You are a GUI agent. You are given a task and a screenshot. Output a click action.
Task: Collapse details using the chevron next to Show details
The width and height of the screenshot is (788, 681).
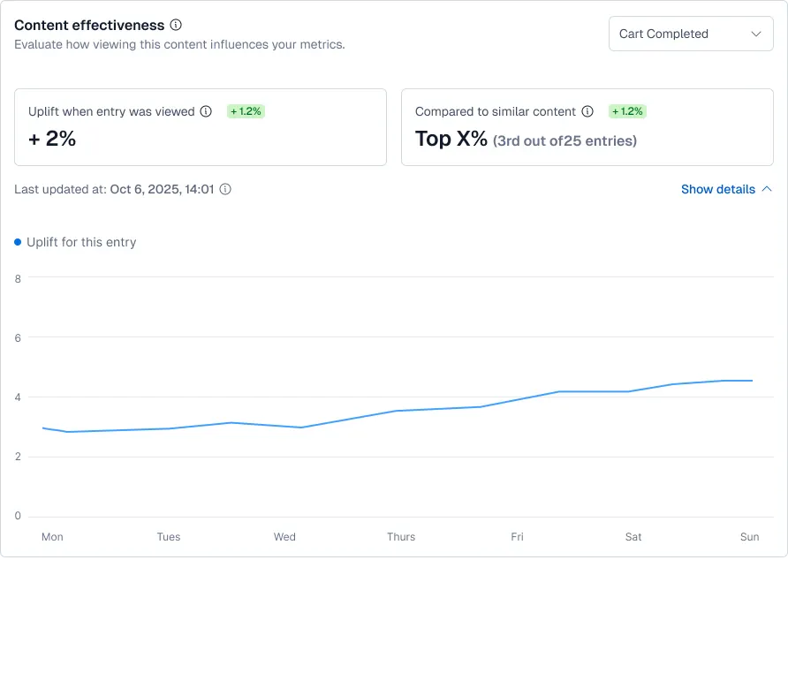point(768,188)
